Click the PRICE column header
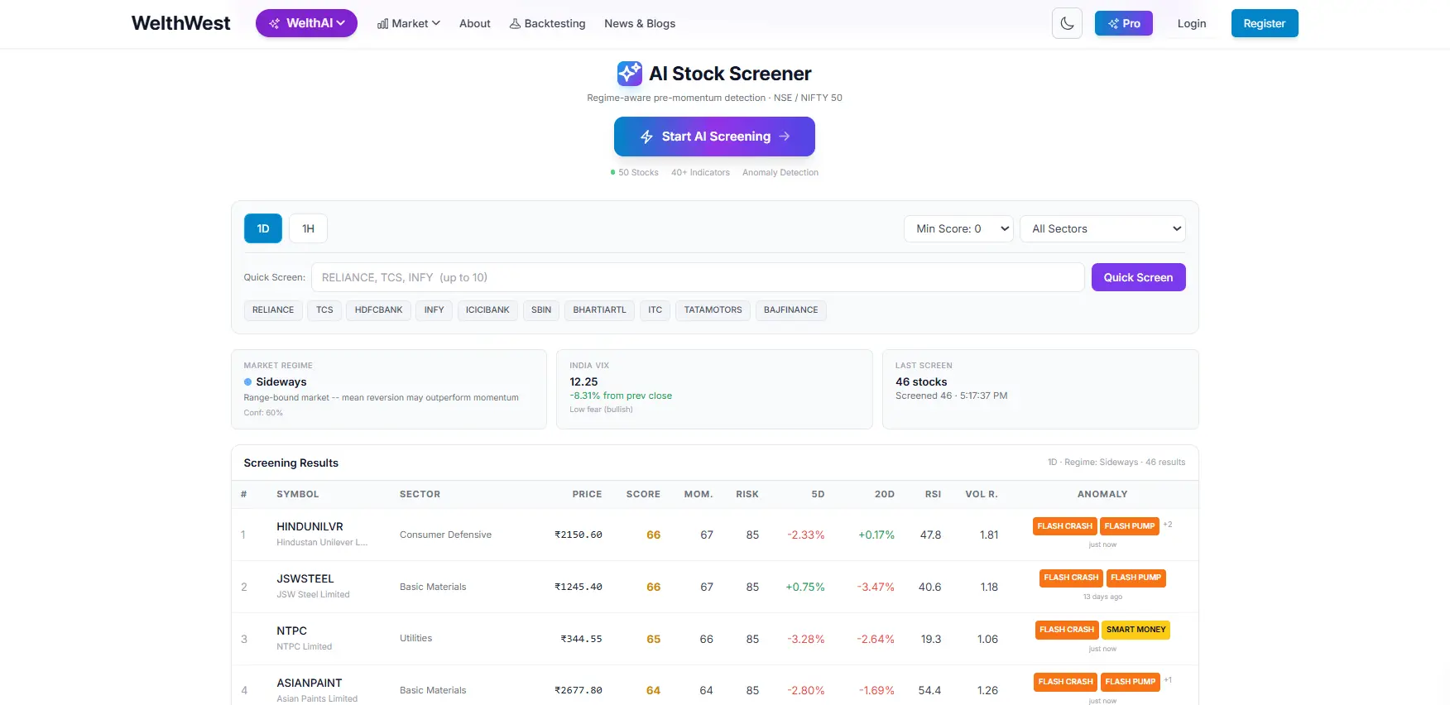Image resolution: width=1450 pixels, height=705 pixels. click(587, 494)
